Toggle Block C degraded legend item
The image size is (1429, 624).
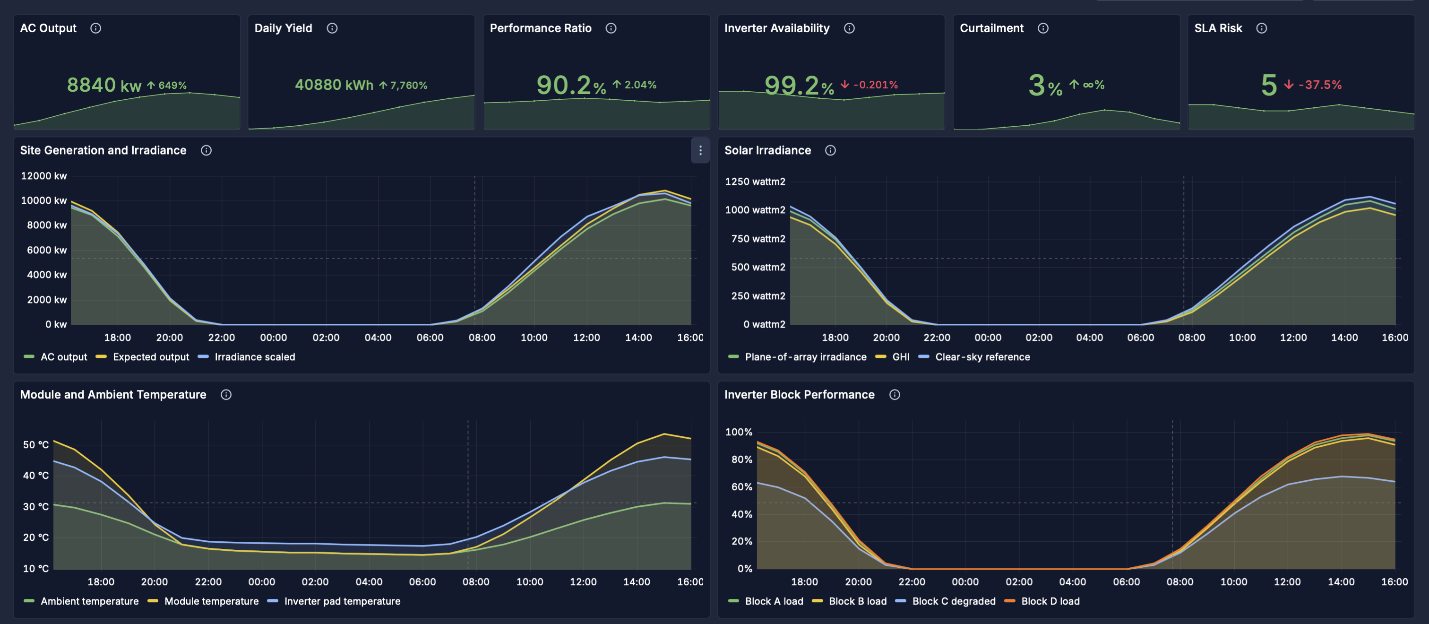tap(946, 601)
